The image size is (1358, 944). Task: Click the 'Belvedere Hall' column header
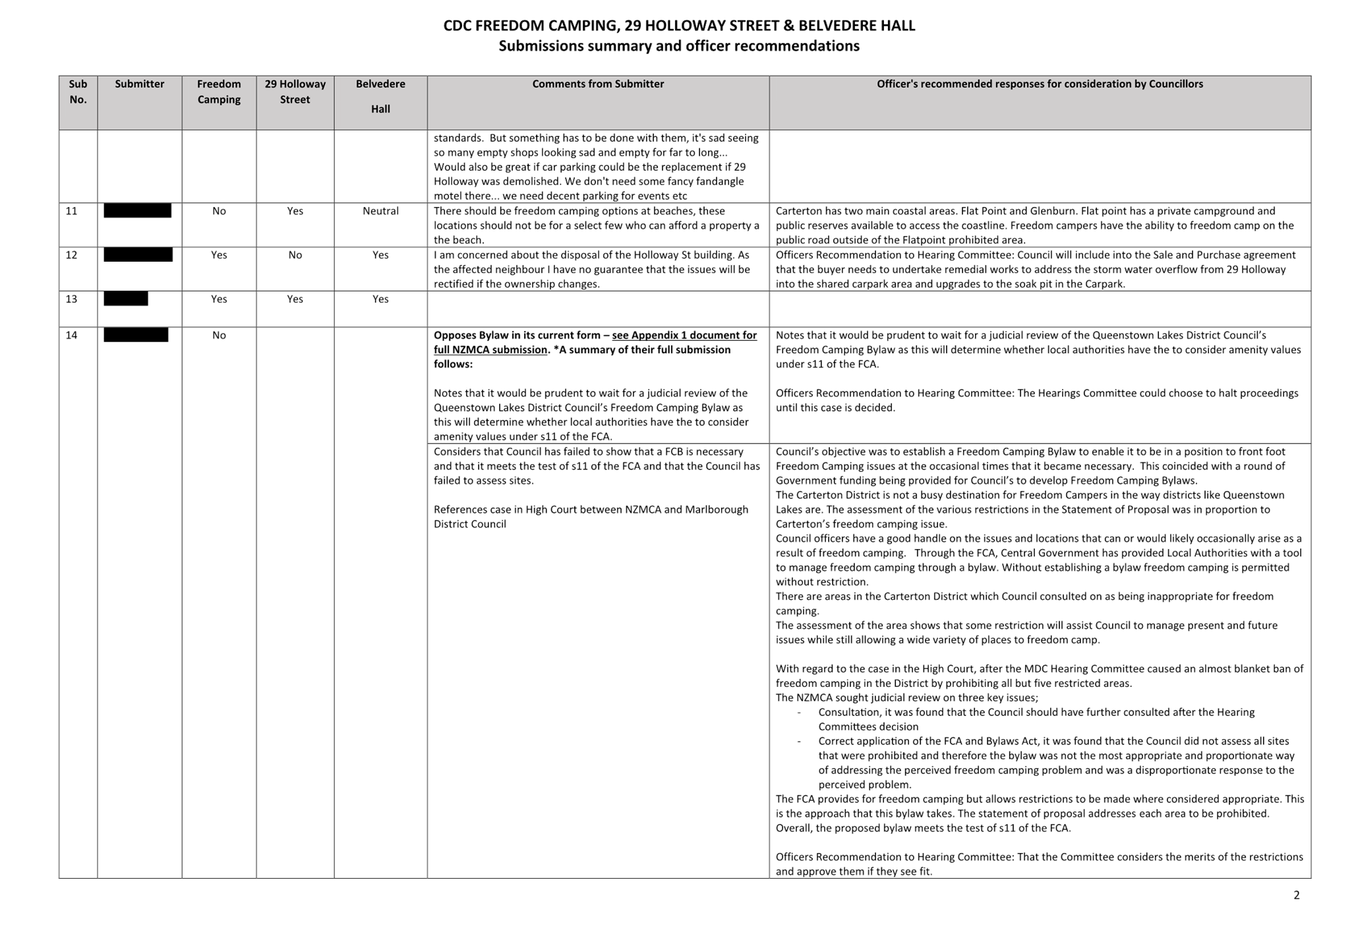(380, 96)
